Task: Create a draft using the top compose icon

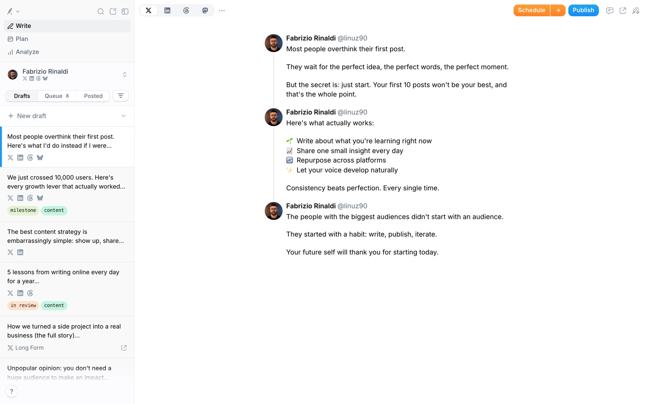Action: pyautogui.click(x=113, y=11)
